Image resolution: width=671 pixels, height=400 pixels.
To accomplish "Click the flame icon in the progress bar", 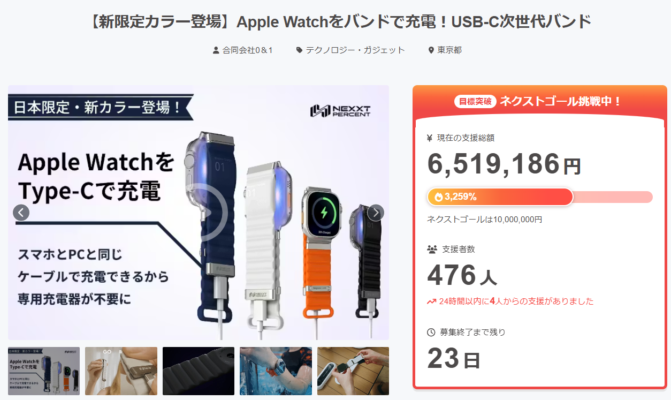I will click(438, 197).
